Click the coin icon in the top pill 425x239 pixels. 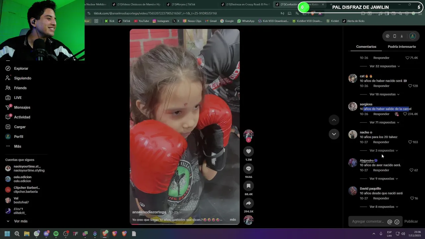coord(387,36)
